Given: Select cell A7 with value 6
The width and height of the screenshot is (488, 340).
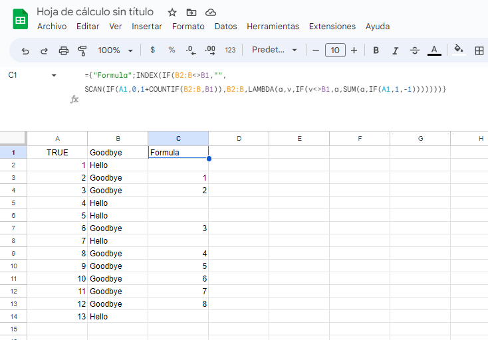Looking at the screenshot, I should point(57,228).
